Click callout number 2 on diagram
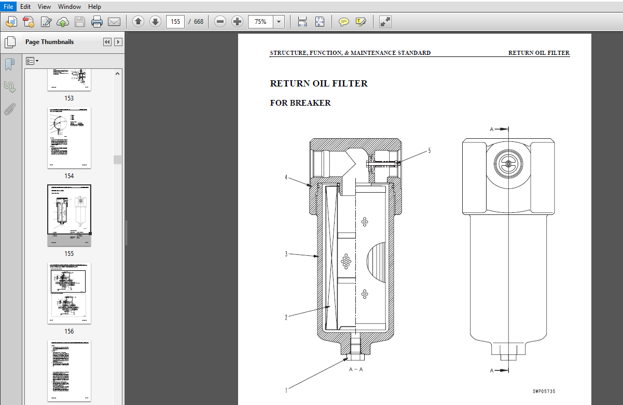This screenshot has height=405, width=623. 286,317
